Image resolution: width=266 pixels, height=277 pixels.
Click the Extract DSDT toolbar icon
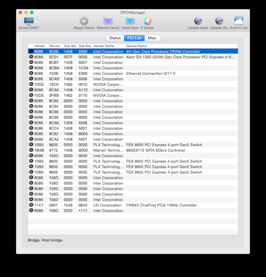click(x=29, y=21)
